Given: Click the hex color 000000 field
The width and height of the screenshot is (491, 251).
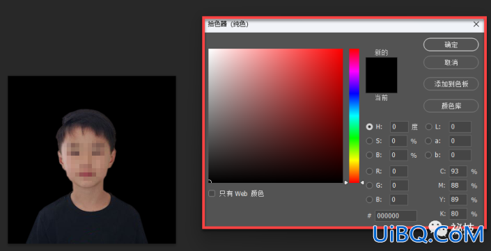Looking at the screenshot, I should 396,216.
